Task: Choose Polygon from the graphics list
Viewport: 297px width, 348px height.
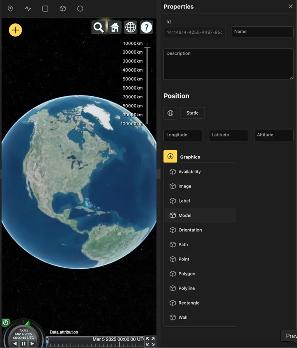Action: (187, 274)
